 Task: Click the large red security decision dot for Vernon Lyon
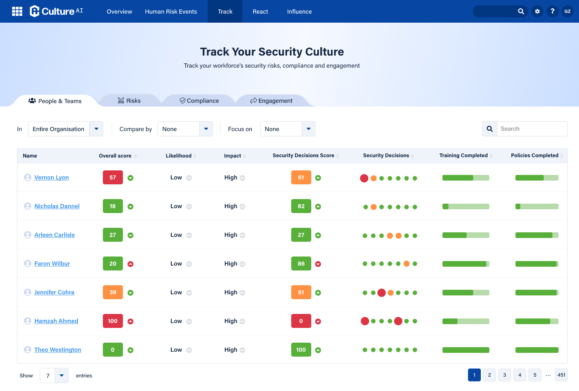[364, 178]
